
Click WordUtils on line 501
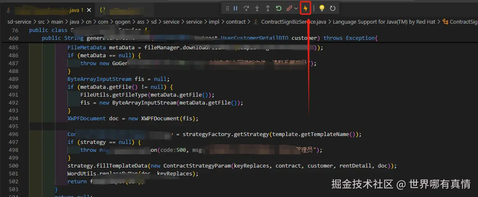click(x=82, y=174)
